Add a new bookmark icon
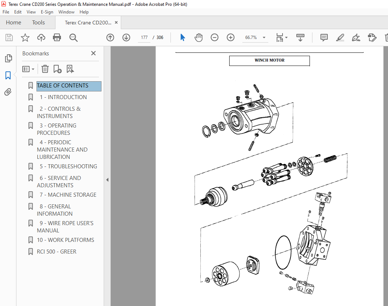This screenshot has height=306, width=388. coord(57,69)
